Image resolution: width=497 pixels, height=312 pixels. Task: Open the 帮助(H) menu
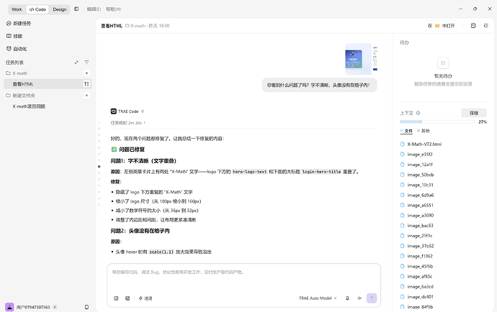tap(113, 9)
